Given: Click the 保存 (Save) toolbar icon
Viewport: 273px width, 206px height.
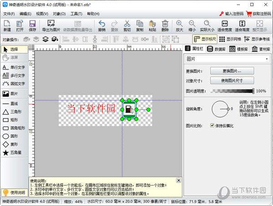Looking at the screenshot, I should coord(32,26).
